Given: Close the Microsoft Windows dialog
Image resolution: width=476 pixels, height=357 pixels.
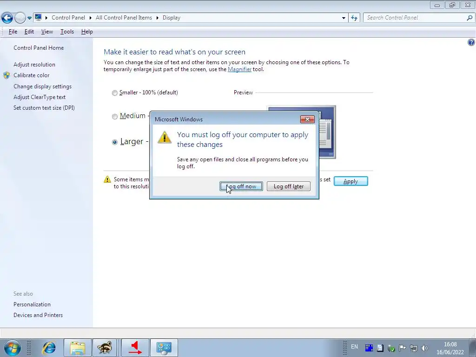Looking at the screenshot, I should 307,119.
